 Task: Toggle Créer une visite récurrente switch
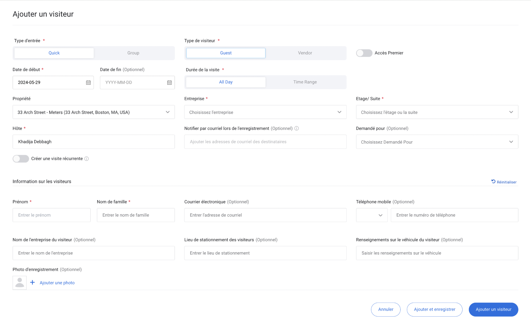21,159
